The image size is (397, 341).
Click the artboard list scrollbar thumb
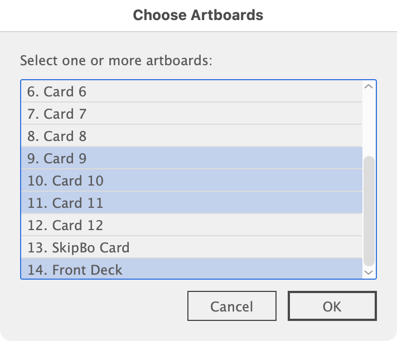(x=369, y=211)
